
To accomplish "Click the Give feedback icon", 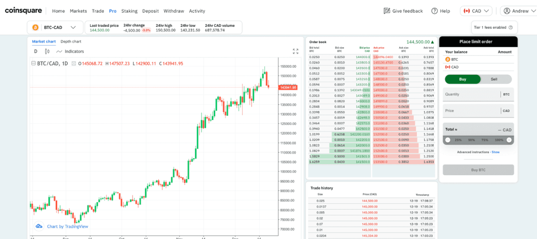I will pyautogui.click(x=387, y=11).
